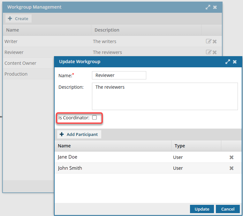Click into the Description text area
243x216 pixels.
pos(164,96)
